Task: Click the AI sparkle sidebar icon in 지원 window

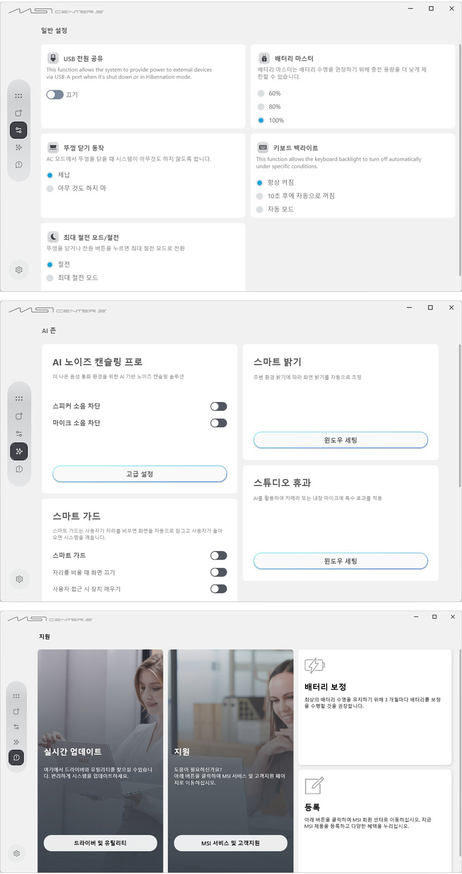Action: click(x=17, y=742)
